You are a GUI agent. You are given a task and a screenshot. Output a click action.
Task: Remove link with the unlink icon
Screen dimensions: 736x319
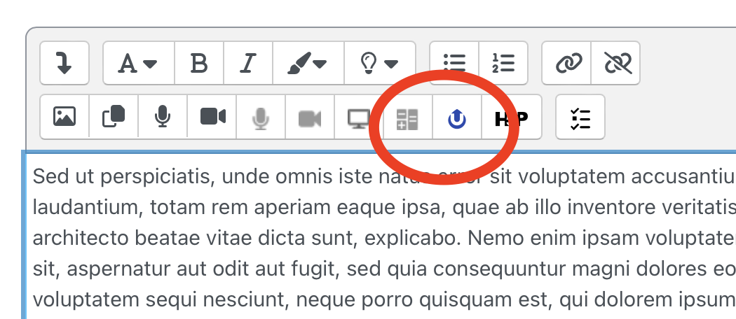615,64
